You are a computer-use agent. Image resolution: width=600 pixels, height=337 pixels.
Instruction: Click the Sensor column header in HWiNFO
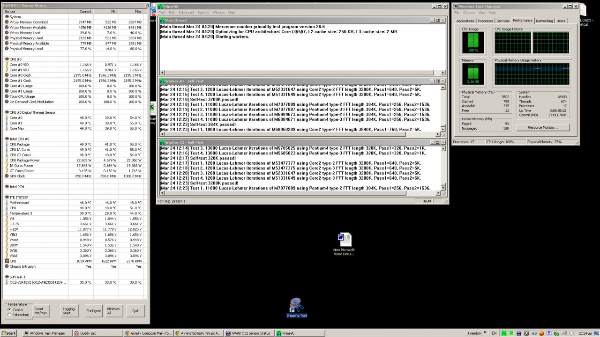click(x=35, y=11)
